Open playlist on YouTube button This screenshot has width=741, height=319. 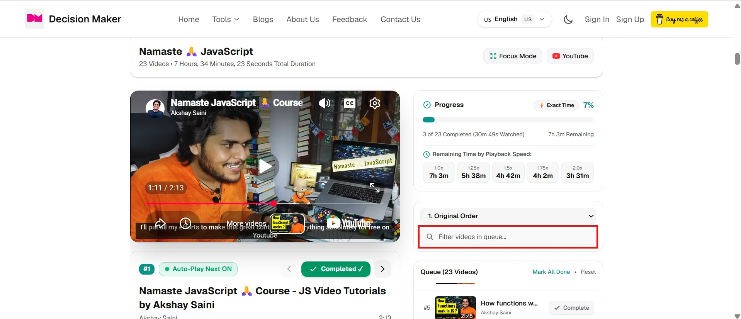click(570, 56)
